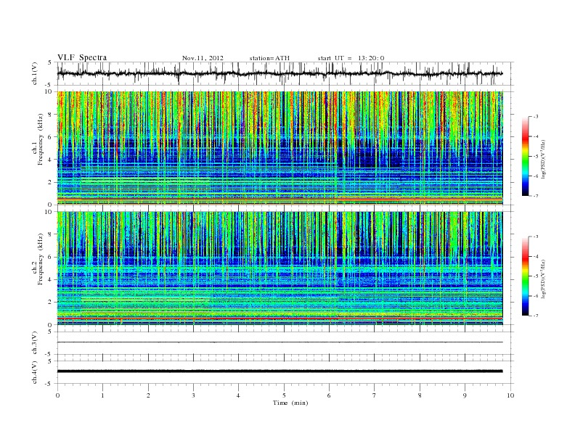
Task: Click the ch.3 flat voltage trace
Action: pos(280,342)
